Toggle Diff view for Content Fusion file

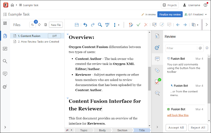pyautogui.click(x=54, y=36)
